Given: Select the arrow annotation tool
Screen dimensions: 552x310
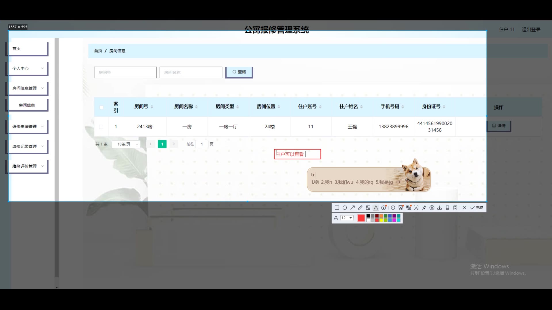Looking at the screenshot, I should (x=352, y=208).
